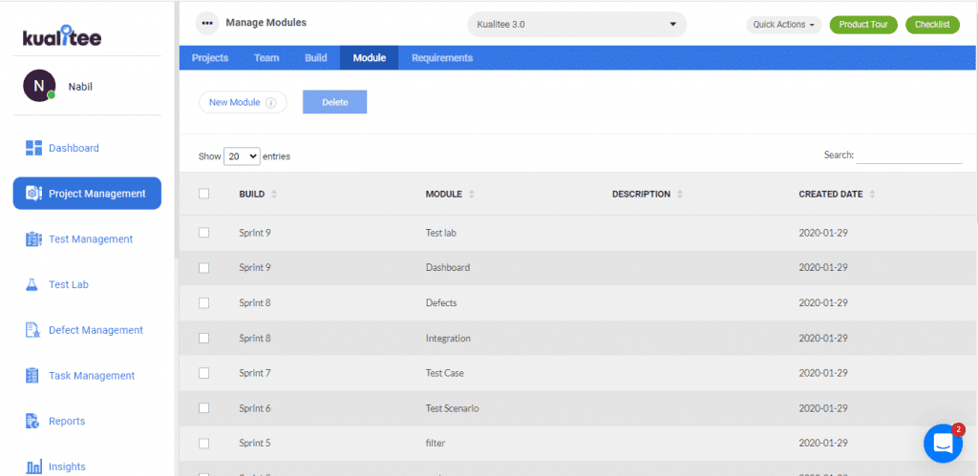Sort by MODULE column arrows
This screenshot has width=978, height=476.
[x=472, y=195]
